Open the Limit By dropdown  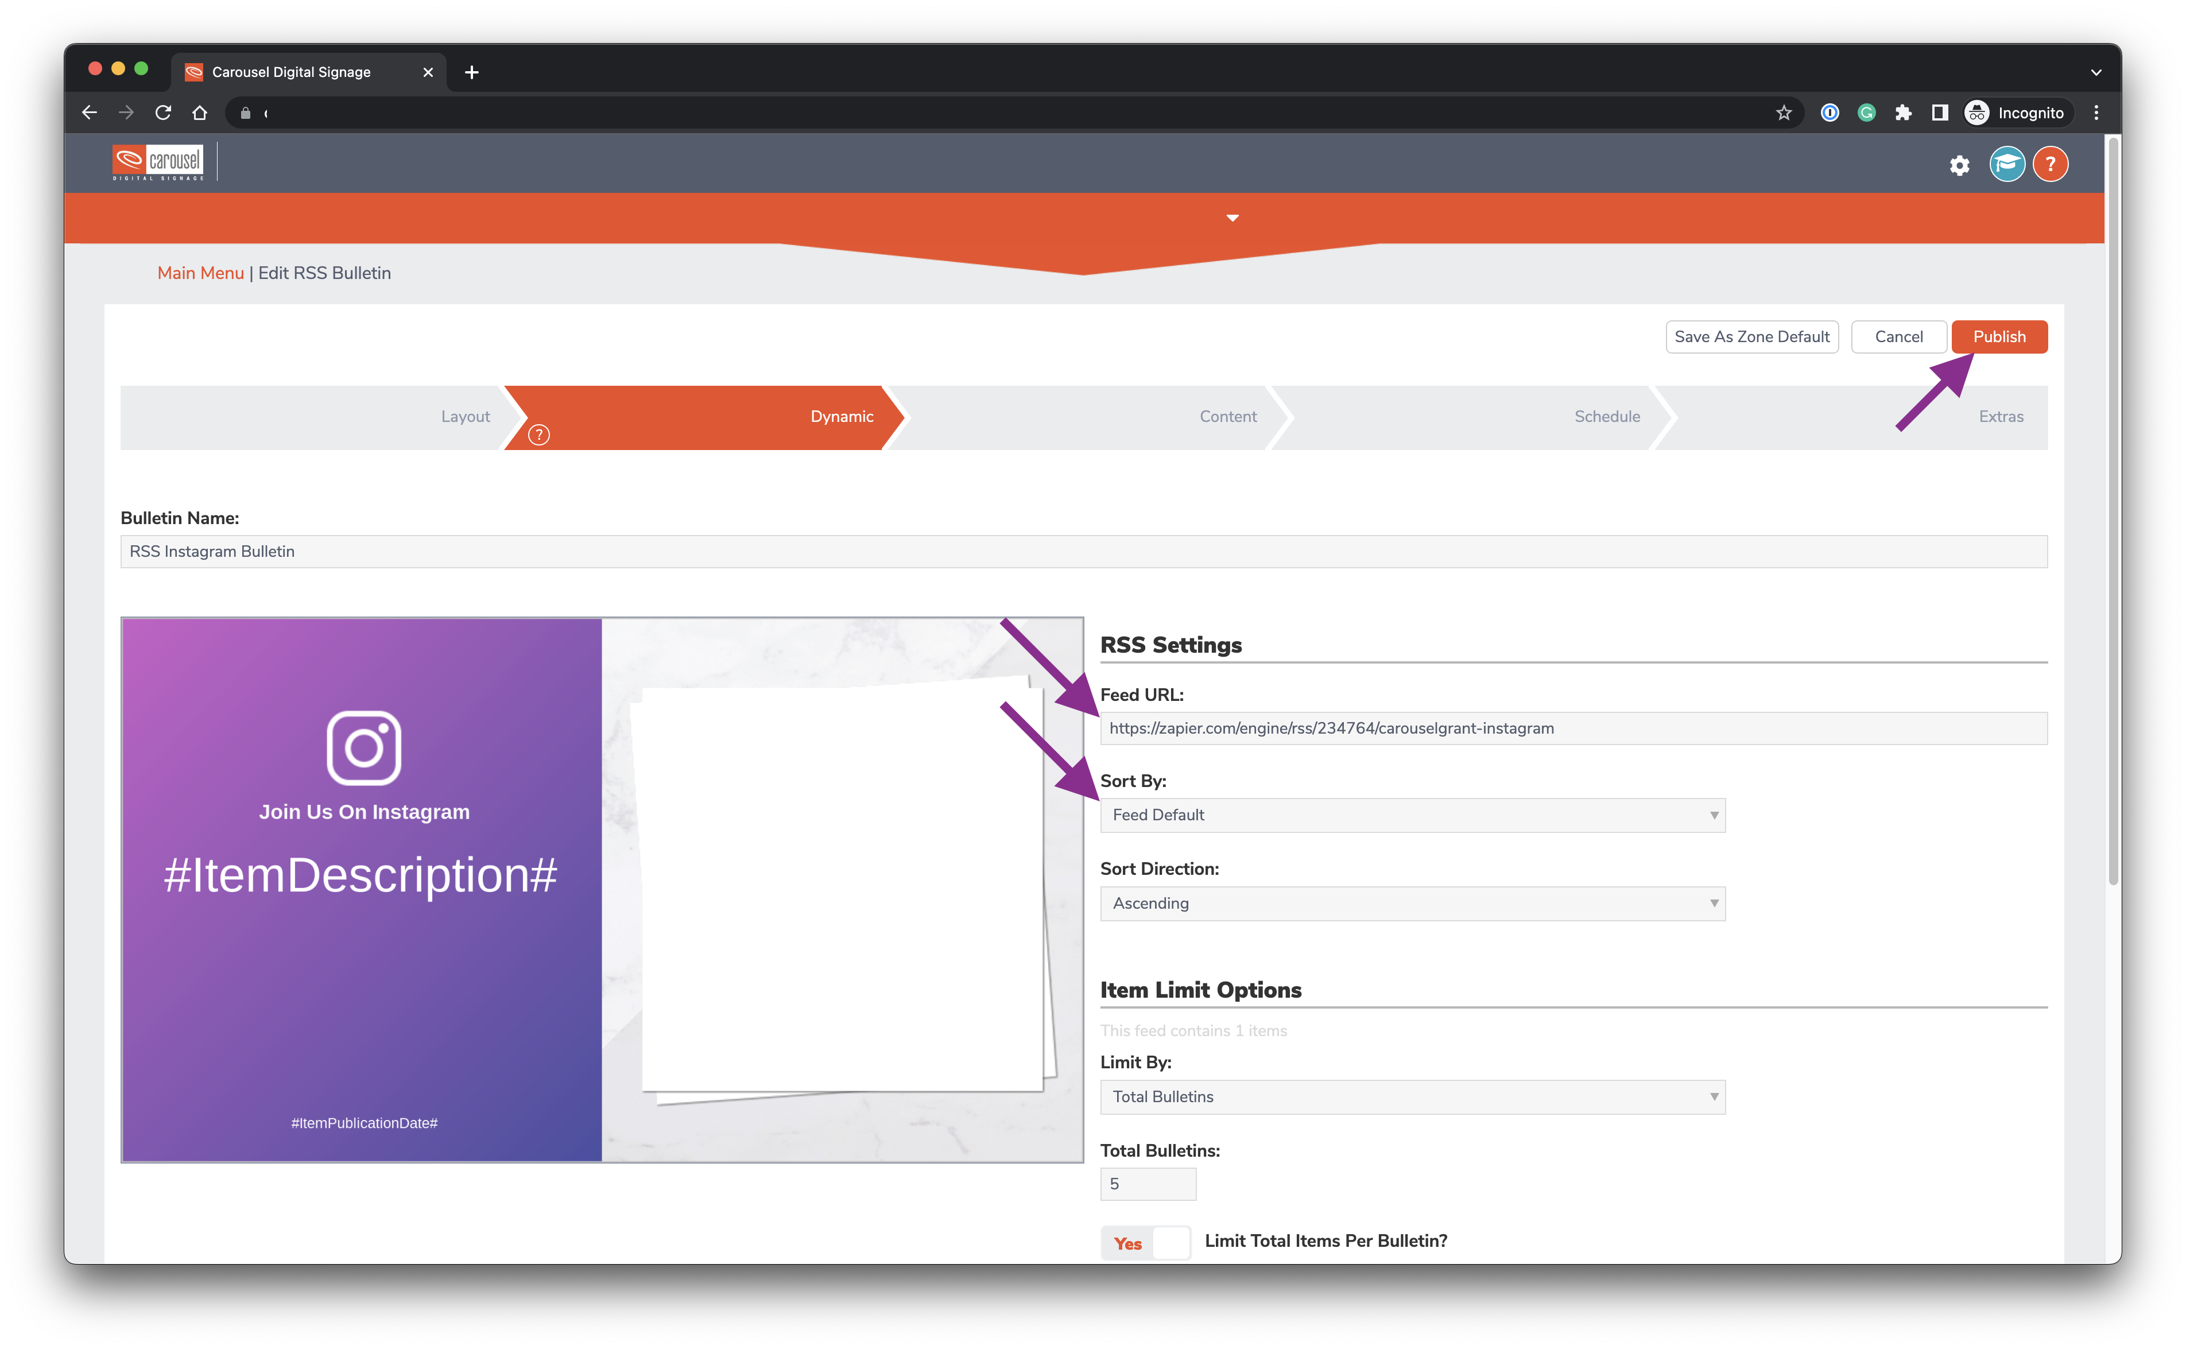(1412, 1098)
